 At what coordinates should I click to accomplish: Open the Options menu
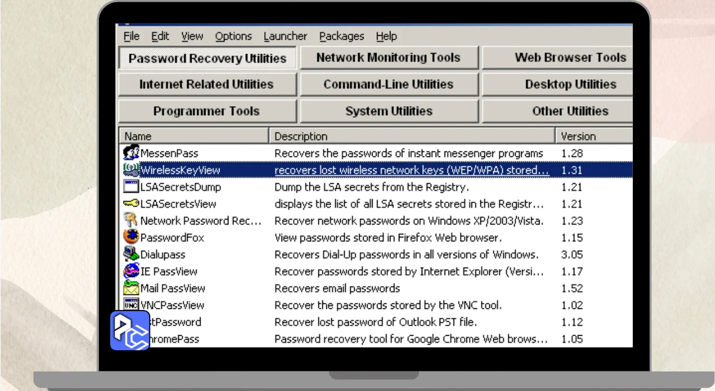(233, 36)
